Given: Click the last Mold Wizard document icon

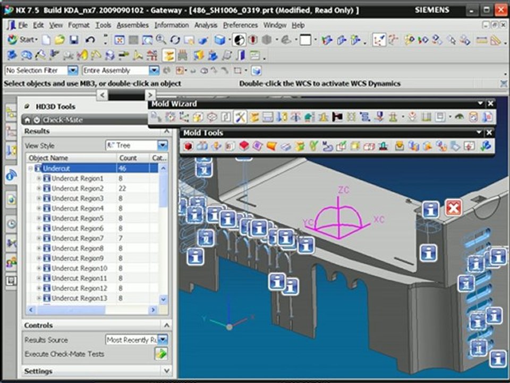Looking at the screenshot, I should point(488,117).
